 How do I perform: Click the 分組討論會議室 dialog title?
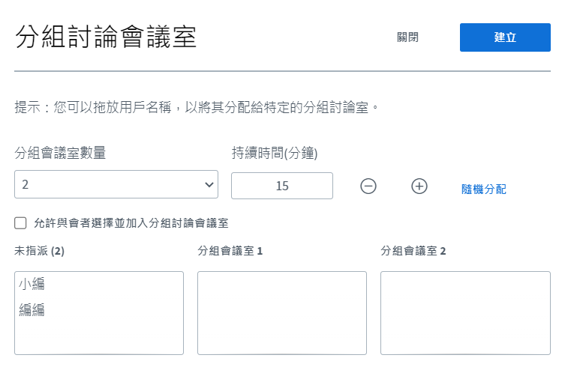pos(106,37)
